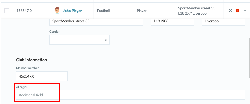Focus the Member number input field
This screenshot has height=104, width=250.
[x=41, y=76]
